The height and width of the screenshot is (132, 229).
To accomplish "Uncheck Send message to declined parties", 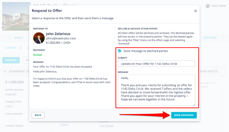I will click(x=119, y=51).
